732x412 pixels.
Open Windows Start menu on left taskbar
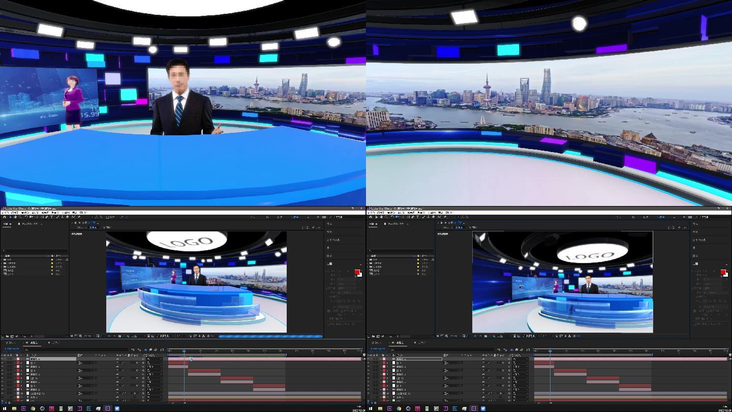coord(5,408)
